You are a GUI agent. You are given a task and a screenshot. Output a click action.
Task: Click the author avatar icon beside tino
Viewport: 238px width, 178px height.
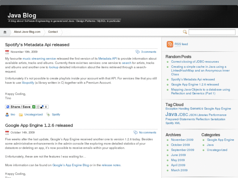[x=7, y=115]
